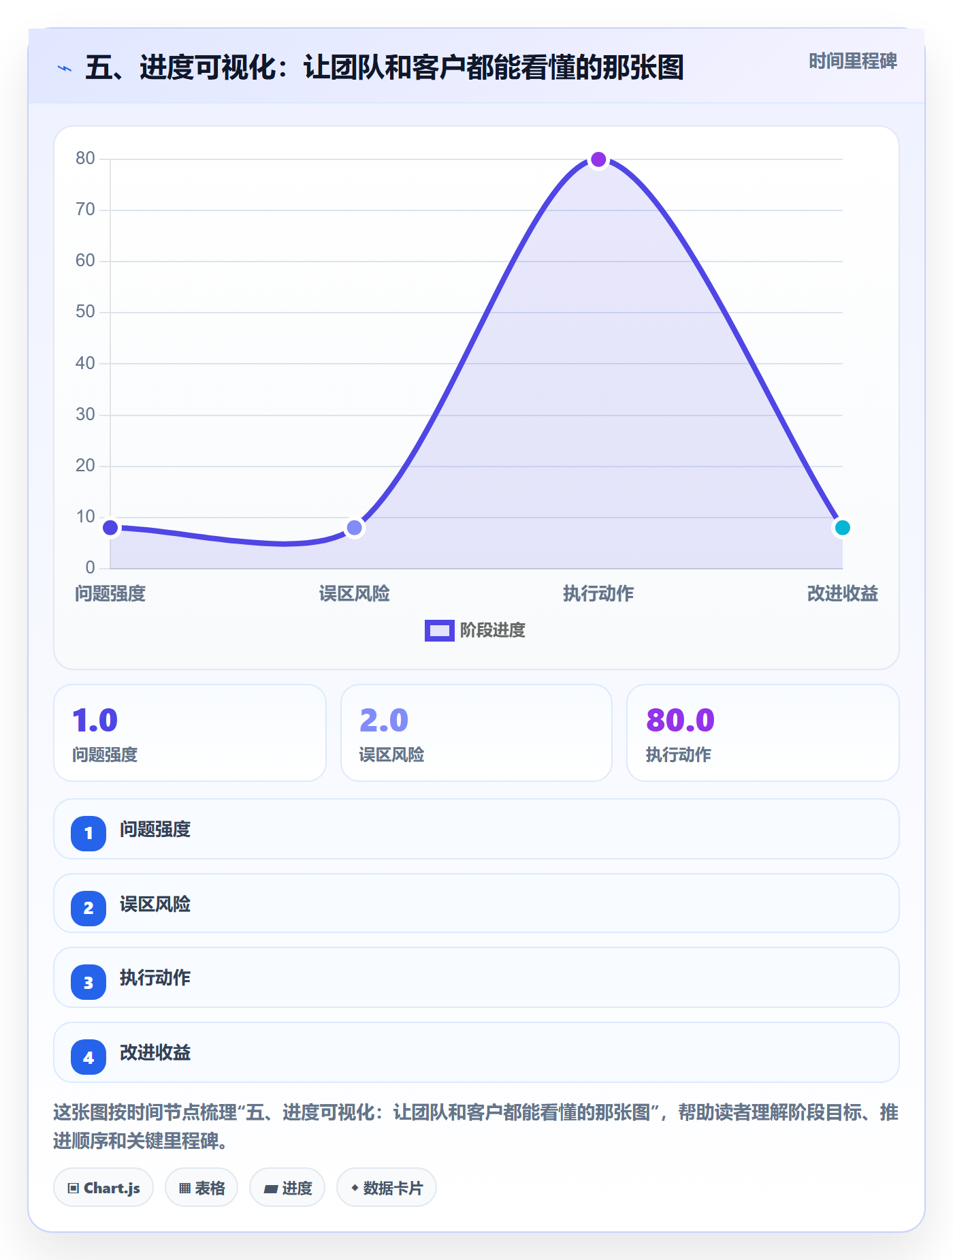Click the description paragraph starting 这张图按时间节点

click(x=476, y=1127)
